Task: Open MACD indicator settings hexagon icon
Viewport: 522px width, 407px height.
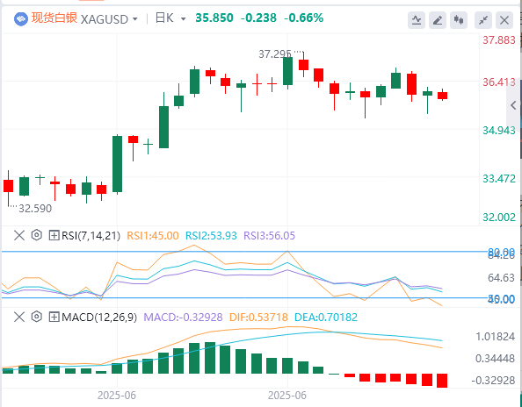Action: (x=36, y=317)
